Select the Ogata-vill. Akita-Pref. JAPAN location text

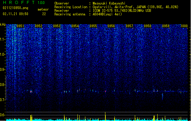[x=135, y=7]
